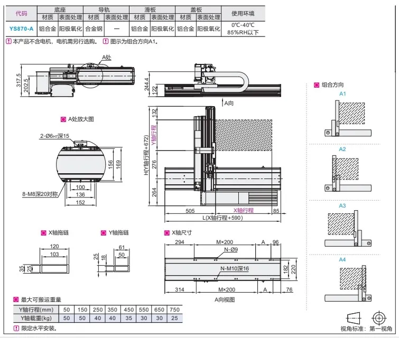Screen dimensions: 399x338
Task: Click the pink bullet beside X轴尺寸 heading
Action: click(167, 233)
